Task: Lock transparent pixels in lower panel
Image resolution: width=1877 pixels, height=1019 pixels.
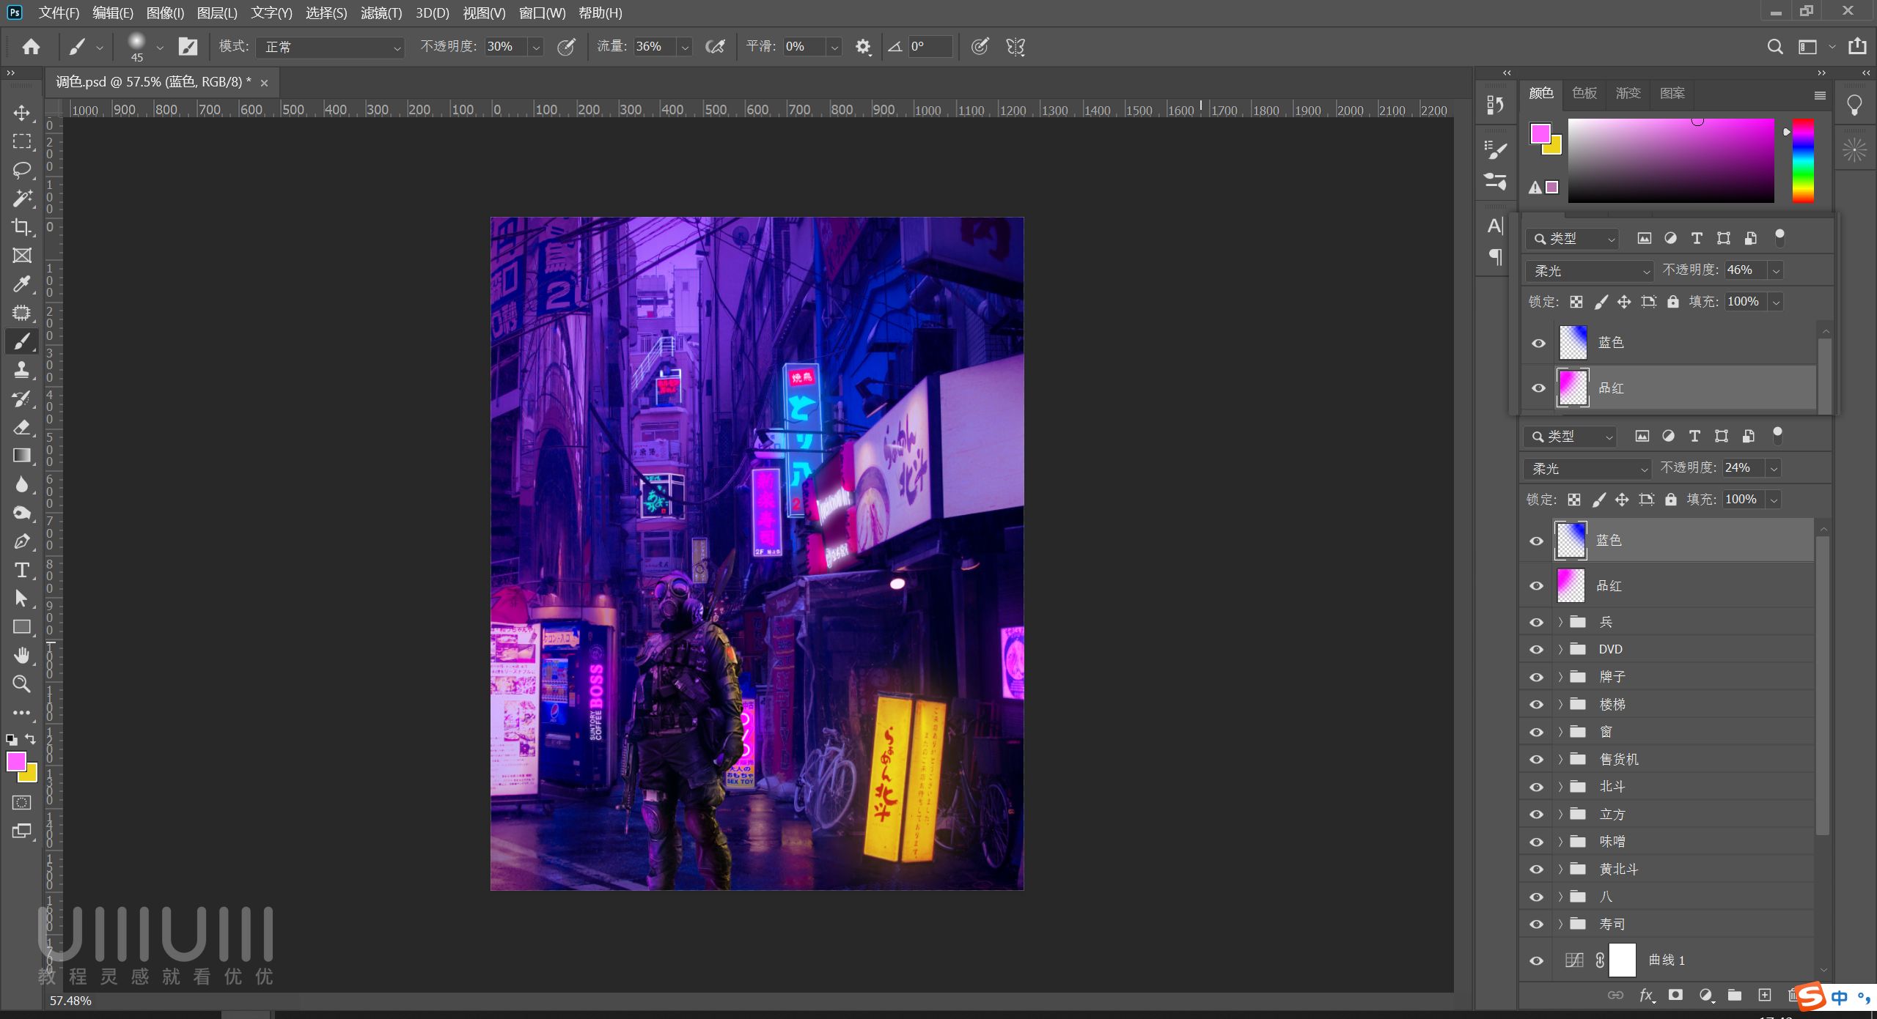Action: point(1574,500)
